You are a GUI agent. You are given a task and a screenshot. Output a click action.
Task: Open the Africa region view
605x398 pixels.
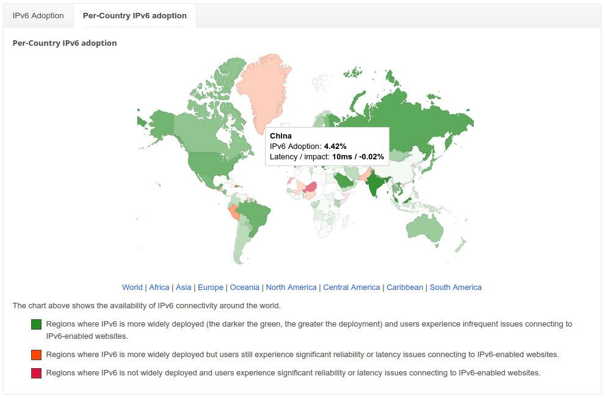(x=159, y=287)
